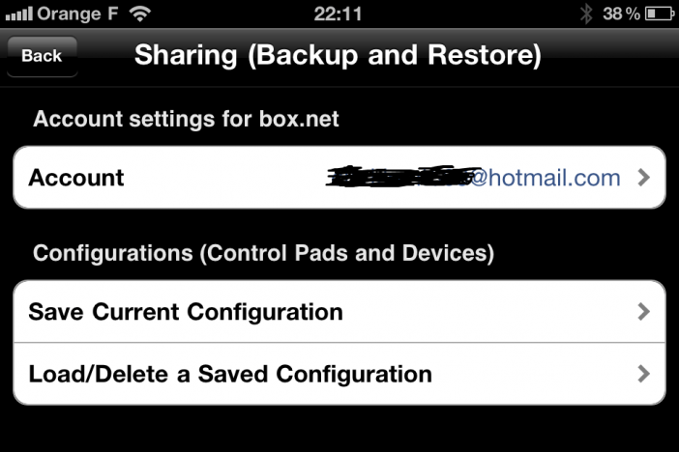Tap the Configurations (Control Pads and Devices) header

[263, 253]
